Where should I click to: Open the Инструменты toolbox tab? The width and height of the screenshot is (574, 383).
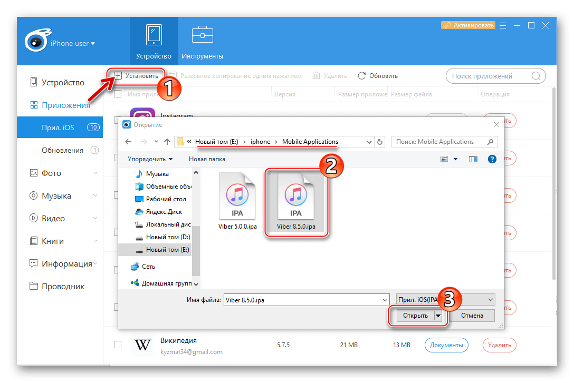(202, 41)
